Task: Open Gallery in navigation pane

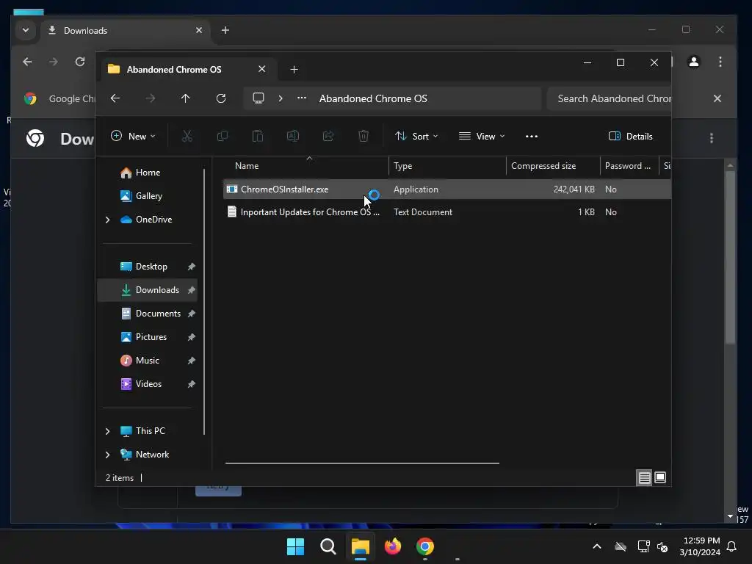Action: [148, 196]
